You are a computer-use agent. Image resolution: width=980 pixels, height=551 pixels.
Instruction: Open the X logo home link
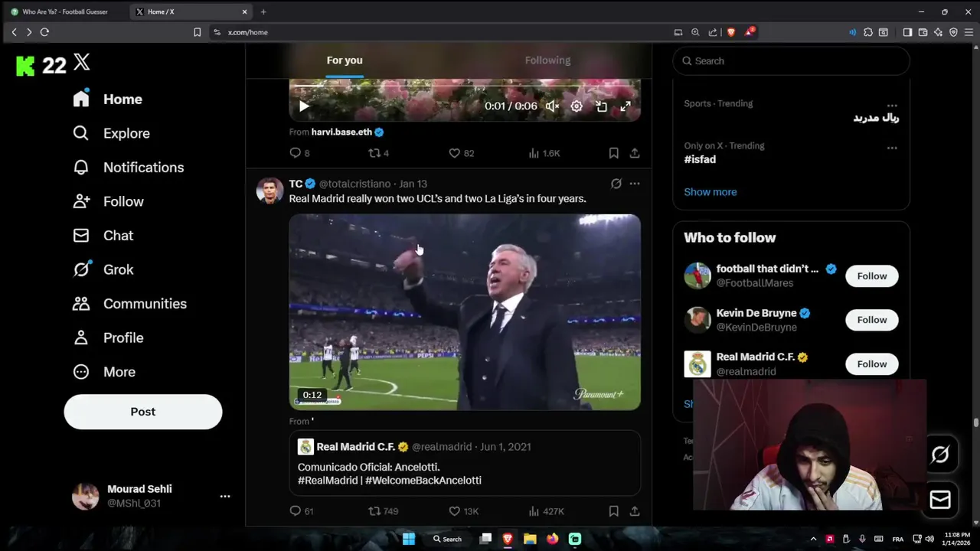pos(82,63)
